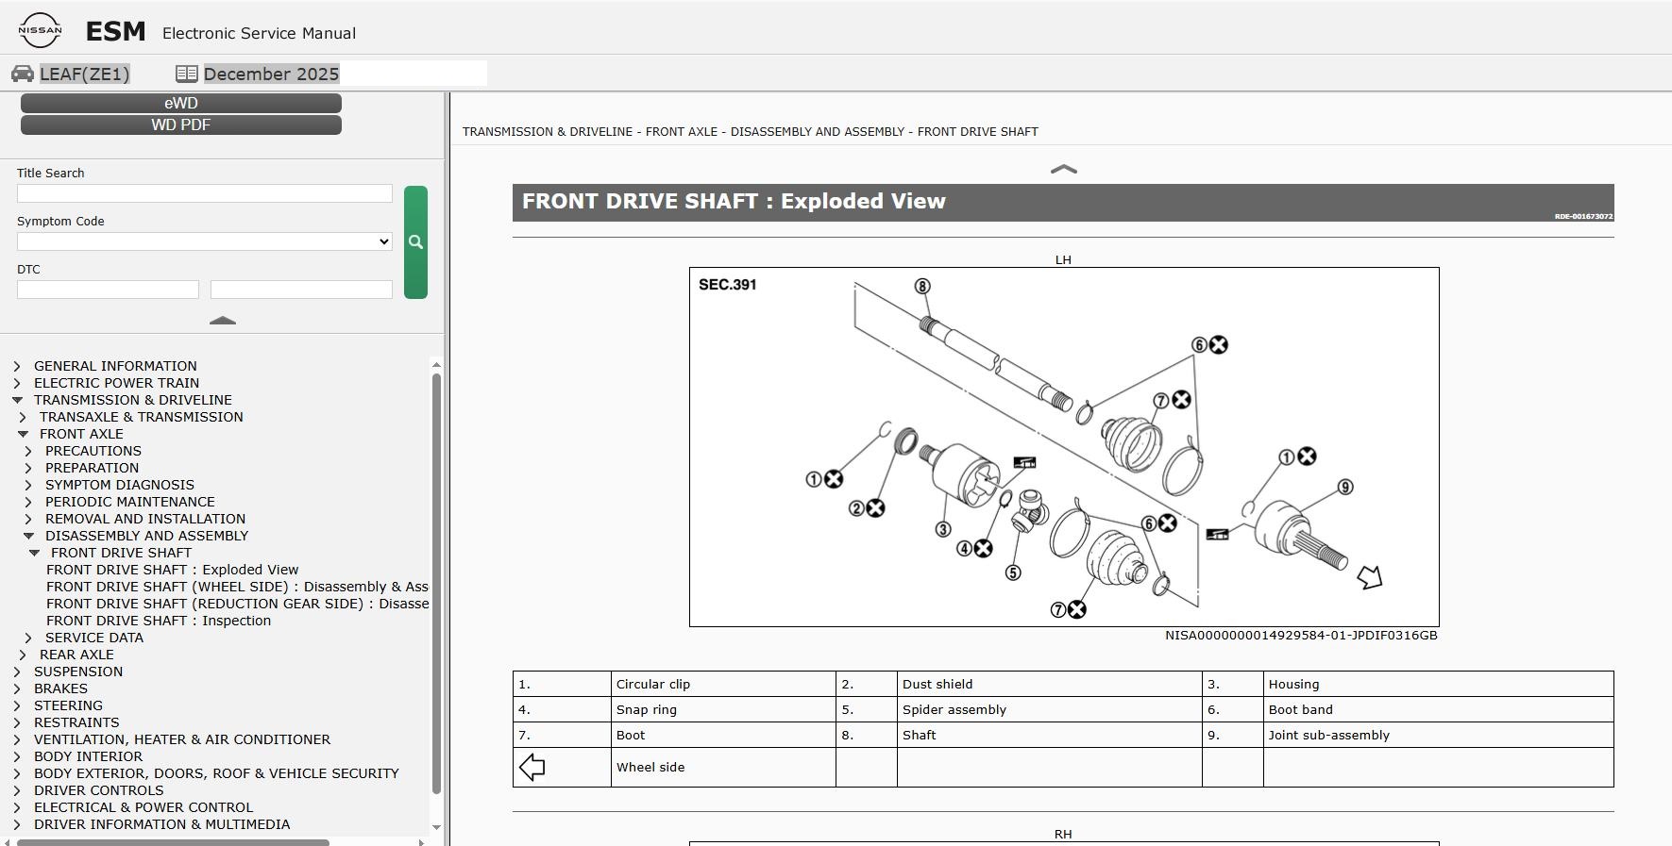Click the 'Wheel side' table cell
Image resolution: width=1672 pixels, height=846 pixels.
(x=723, y=767)
